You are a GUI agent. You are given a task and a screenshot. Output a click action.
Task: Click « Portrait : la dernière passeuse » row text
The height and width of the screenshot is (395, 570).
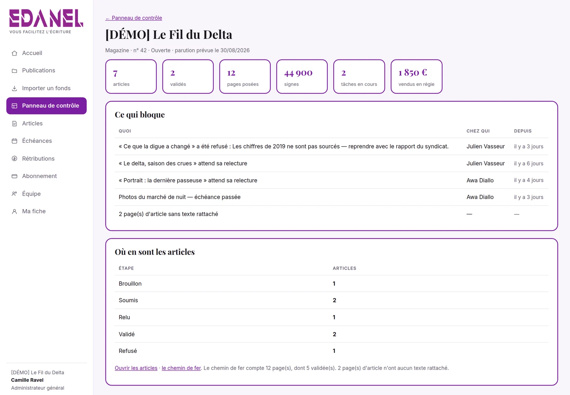188,181
